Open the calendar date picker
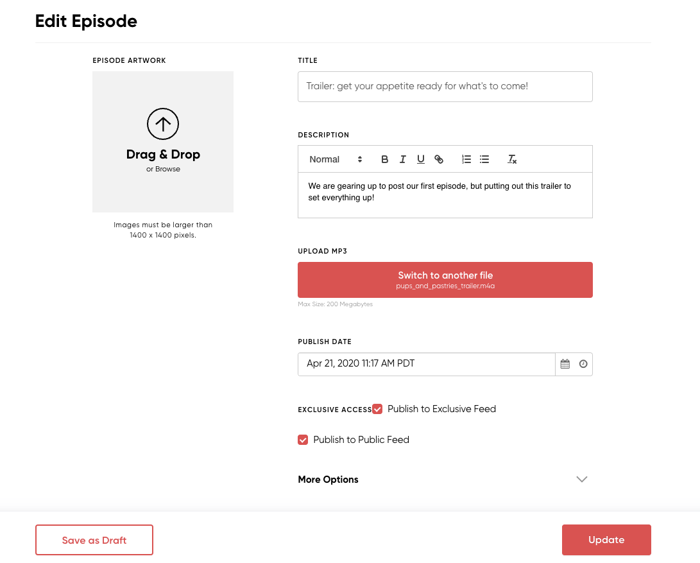The image size is (700, 563). 565,364
